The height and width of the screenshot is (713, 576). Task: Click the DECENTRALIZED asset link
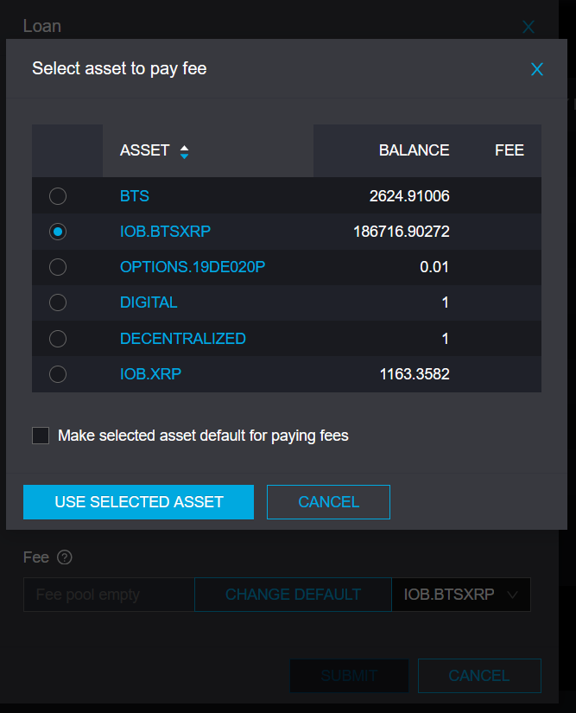[x=183, y=339]
